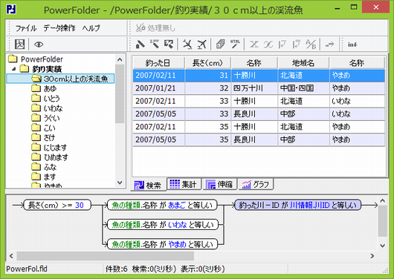Click the PowerFolder app icon in title bar
The width and height of the screenshot is (394, 279).
pyautogui.click(x=11, y=10)
